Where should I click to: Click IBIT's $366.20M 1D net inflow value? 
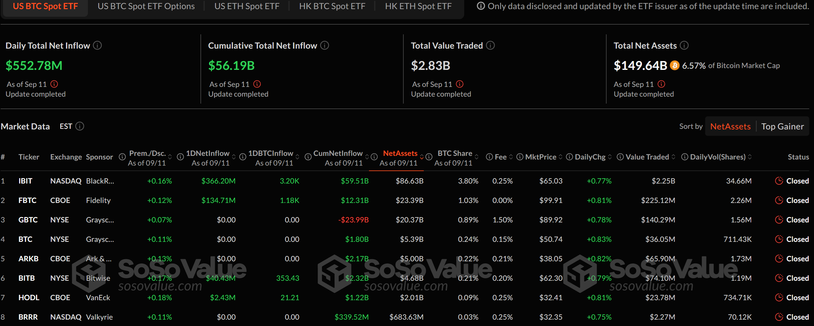(x=218, y=181)
